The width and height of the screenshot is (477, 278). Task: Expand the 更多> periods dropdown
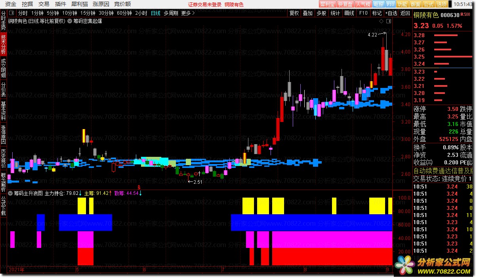pos(188,13)
